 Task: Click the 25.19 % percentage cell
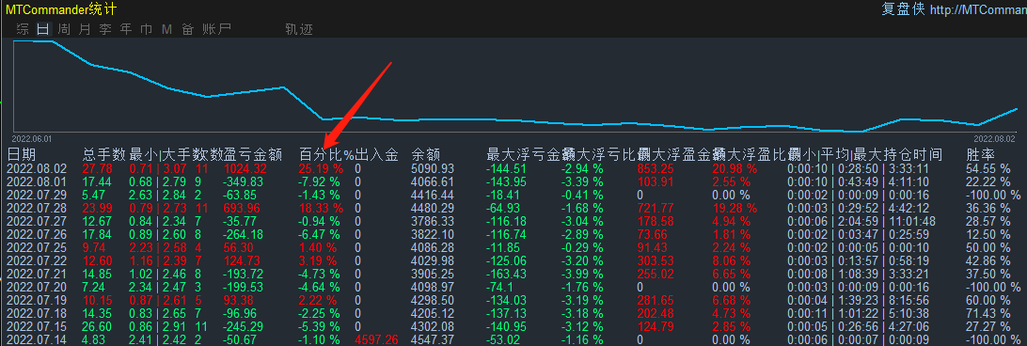(x=321, y=168)
